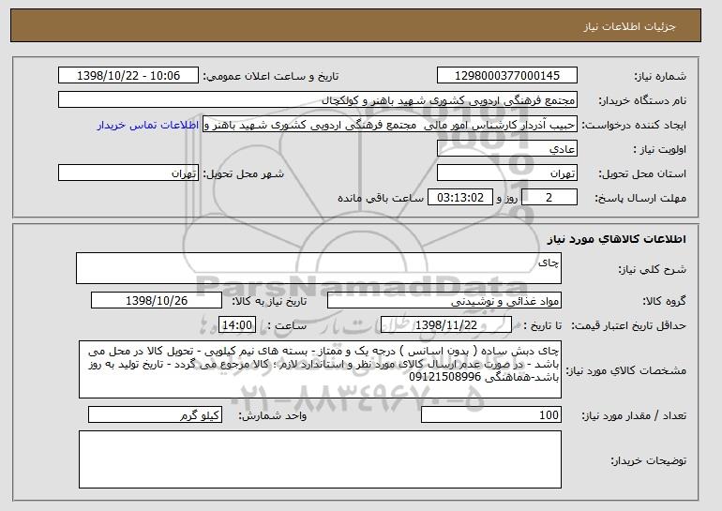
Task: Click the حداقل تاریخ اعتبار قیمت label
Action: 629,325
